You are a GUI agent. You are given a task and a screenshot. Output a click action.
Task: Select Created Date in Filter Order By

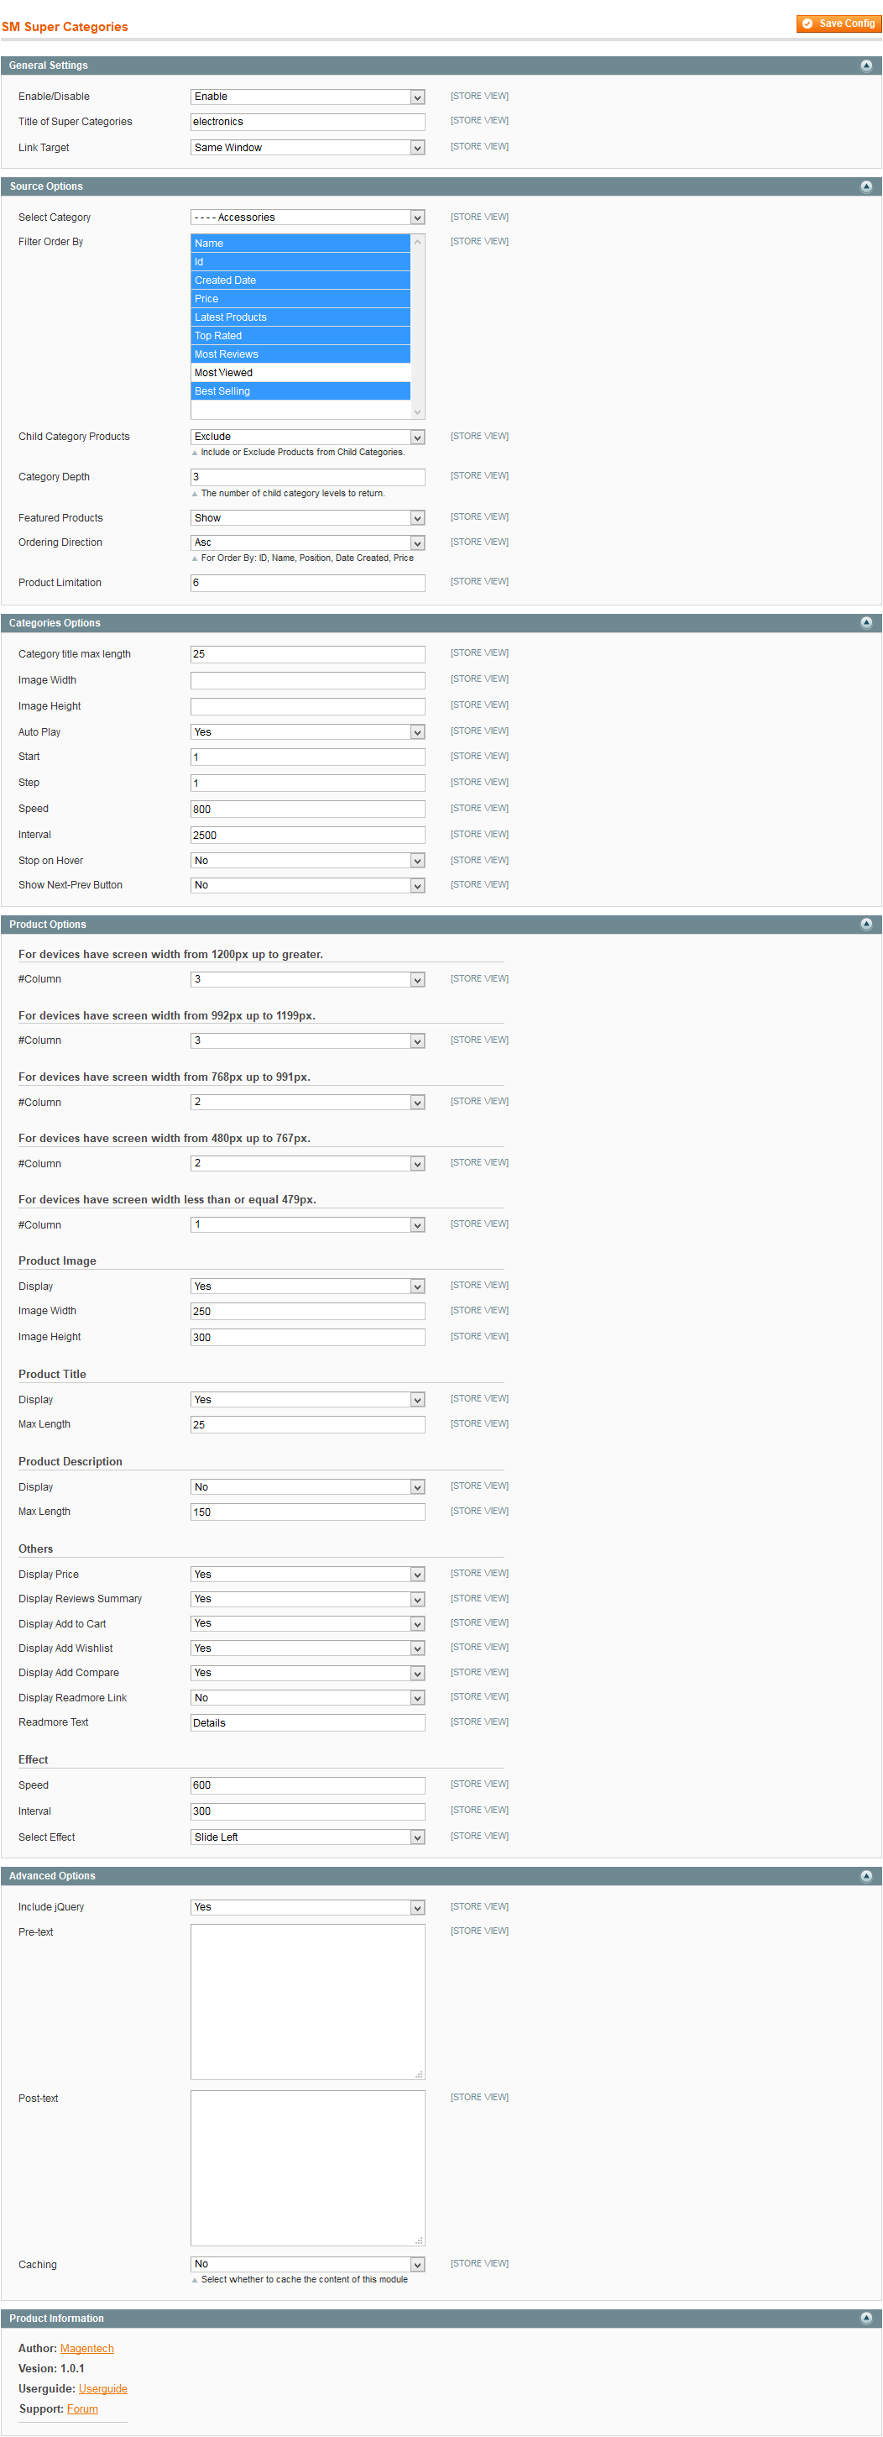click(300, 281)
